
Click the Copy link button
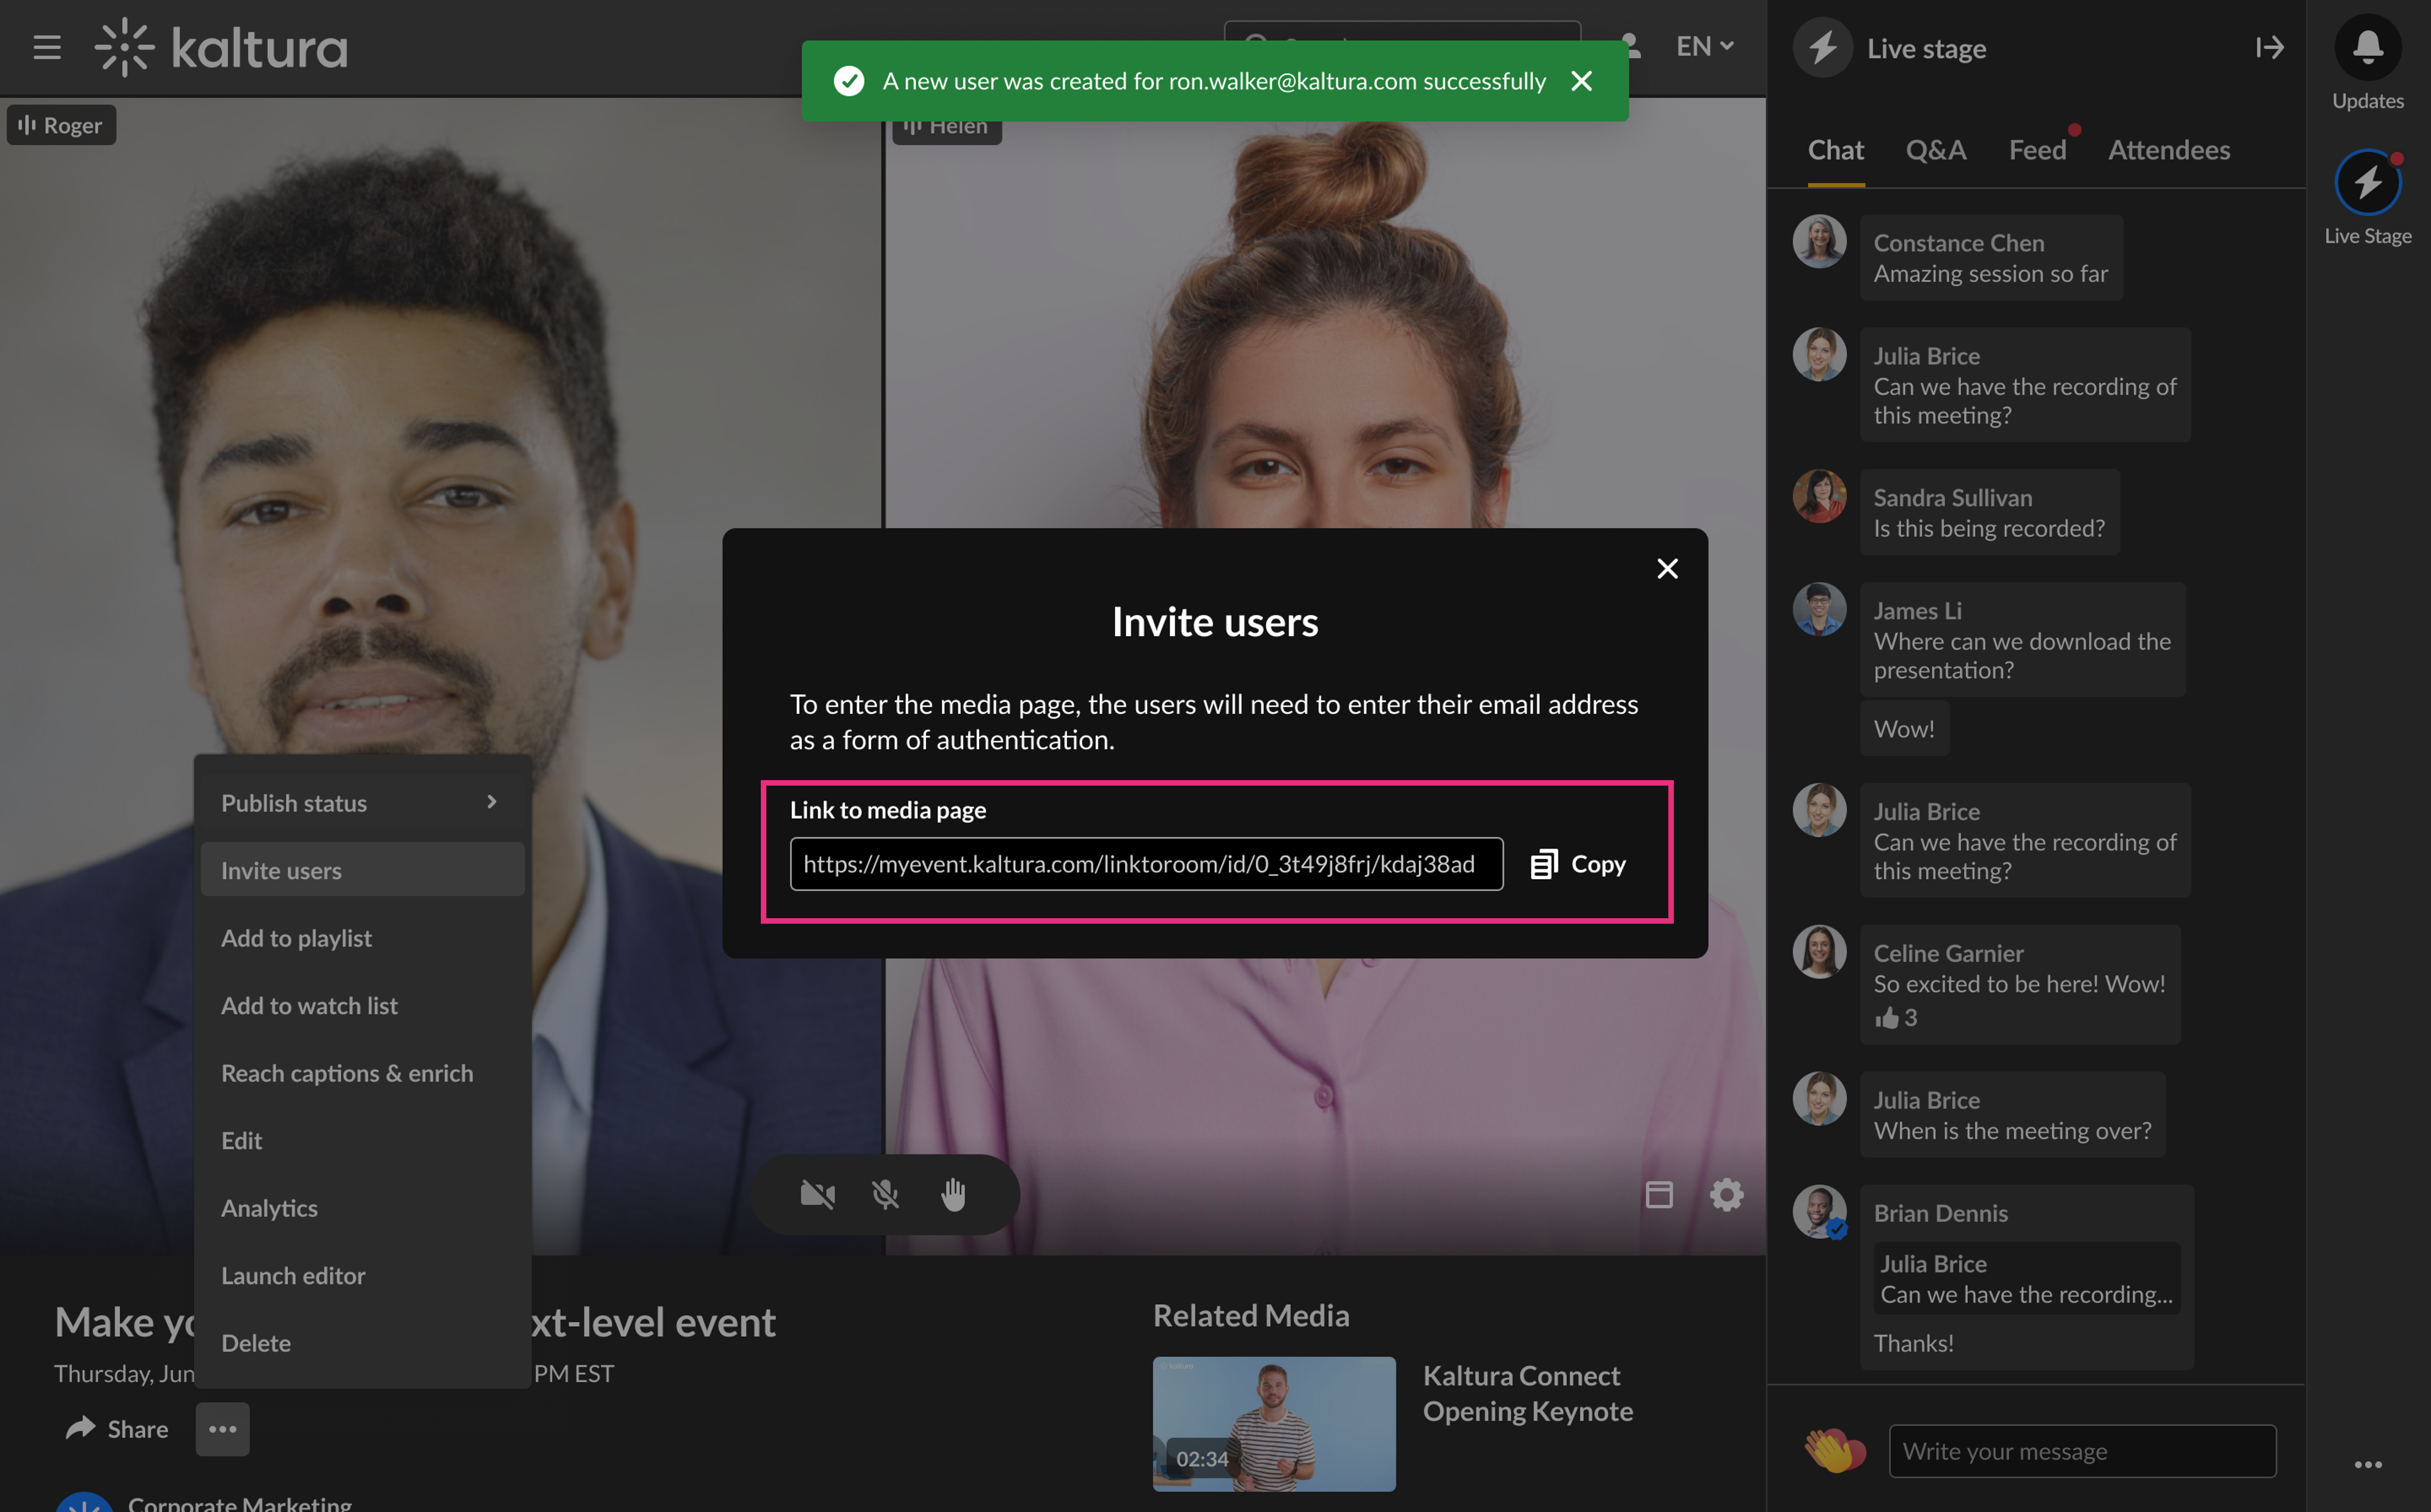pyautogui.click(x=1579, y=864)
